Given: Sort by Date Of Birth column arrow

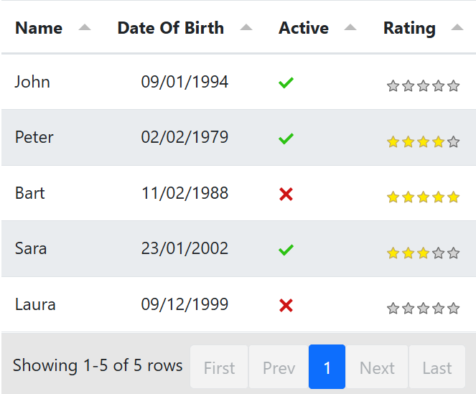Looking at the screenshot, I should 246,28.
